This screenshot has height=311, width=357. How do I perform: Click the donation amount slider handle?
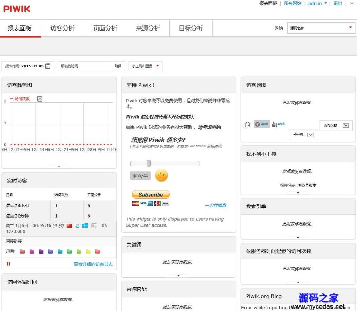tap(149, 163)
